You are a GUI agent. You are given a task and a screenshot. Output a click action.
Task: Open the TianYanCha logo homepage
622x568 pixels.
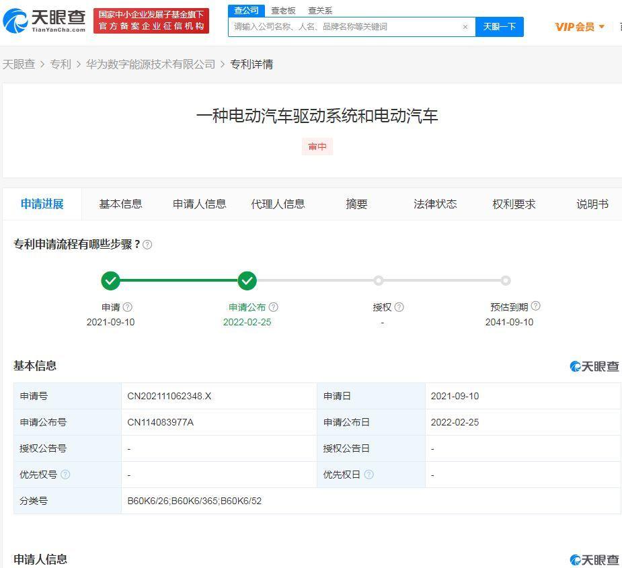tap(44, 21)
